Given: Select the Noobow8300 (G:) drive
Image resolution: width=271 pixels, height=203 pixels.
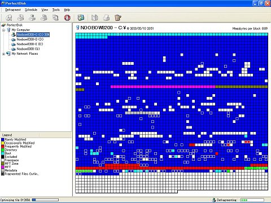Looking at the screenshot, I should click(28, 49).
